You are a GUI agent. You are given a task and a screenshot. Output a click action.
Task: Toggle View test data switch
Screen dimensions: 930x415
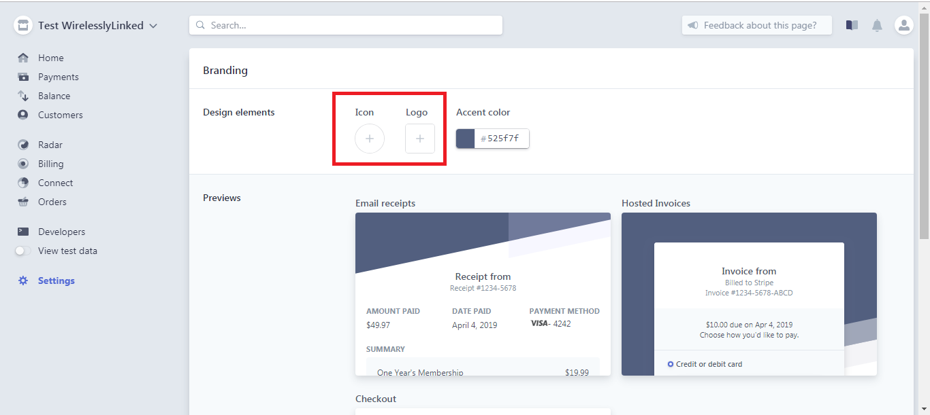(23, 251)
